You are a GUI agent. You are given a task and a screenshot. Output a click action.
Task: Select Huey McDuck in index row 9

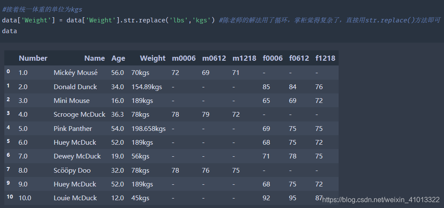(75, 184)
